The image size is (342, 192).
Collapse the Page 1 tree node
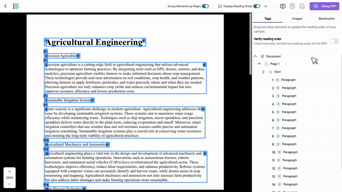(x=259, y=64)
